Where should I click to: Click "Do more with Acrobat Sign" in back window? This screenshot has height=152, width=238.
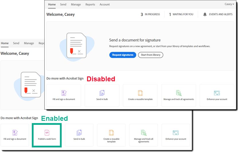(x=19, y=118)
